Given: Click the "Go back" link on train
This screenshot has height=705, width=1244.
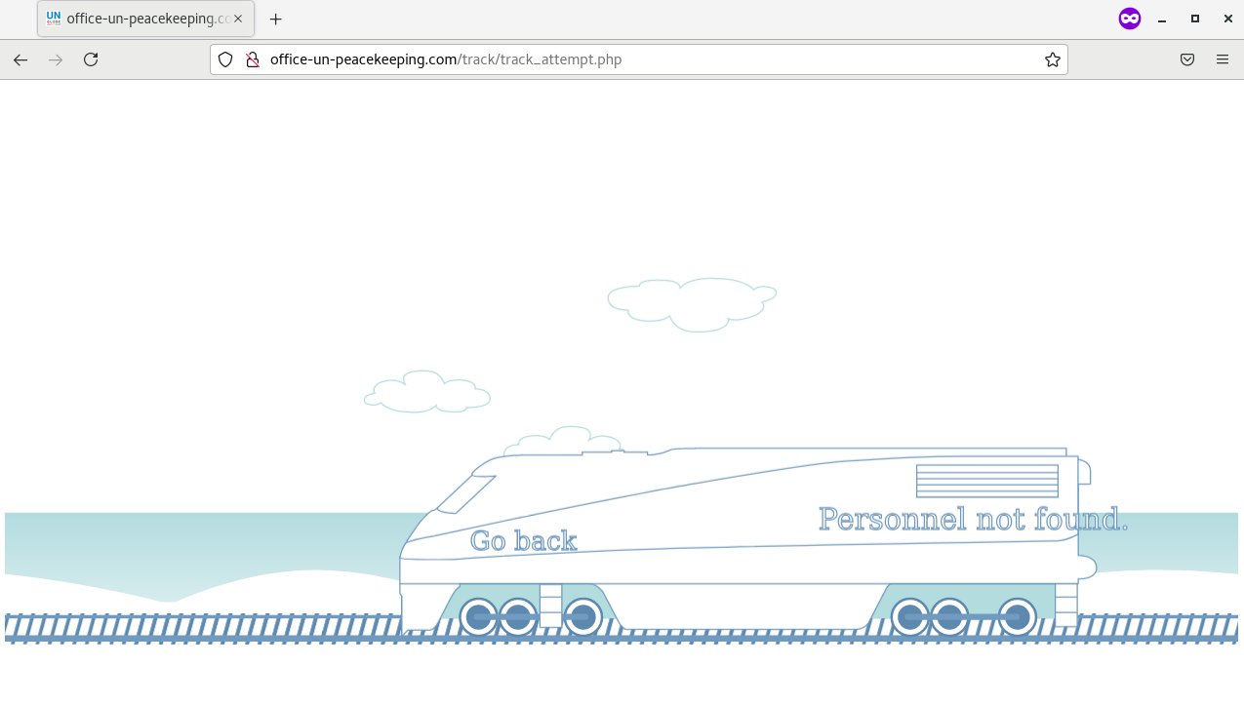Looking at the screenshot, I should pyautogui.click(x=523, y=540).
